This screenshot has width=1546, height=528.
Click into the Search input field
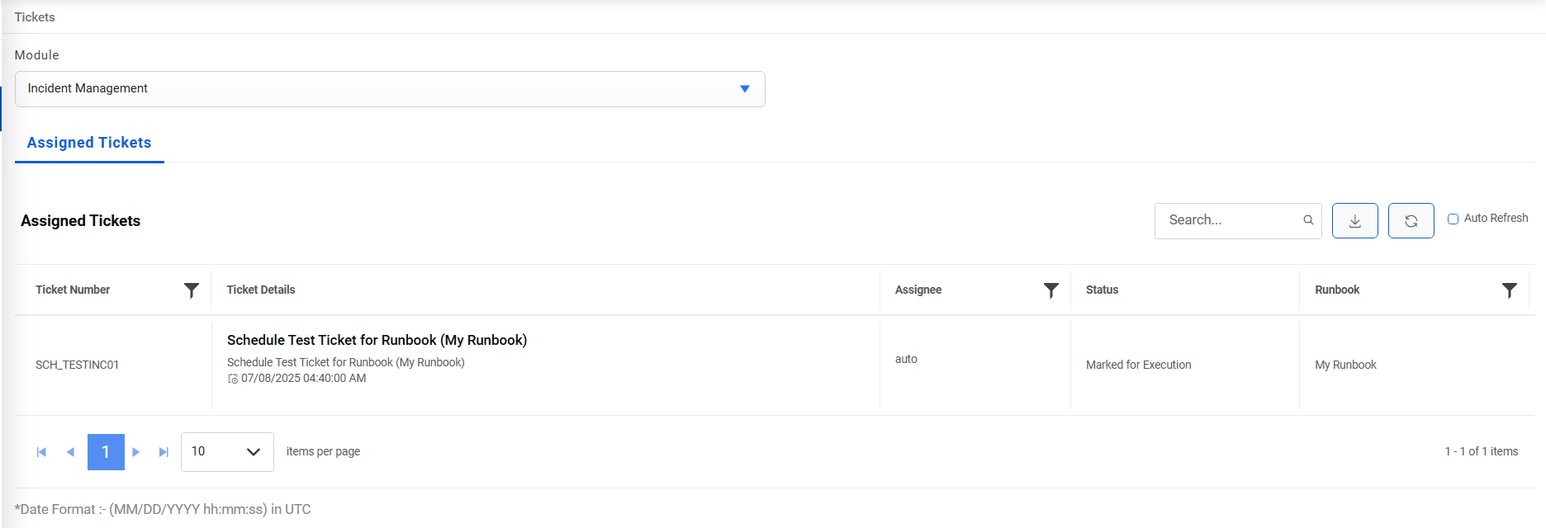(1231, 220)
